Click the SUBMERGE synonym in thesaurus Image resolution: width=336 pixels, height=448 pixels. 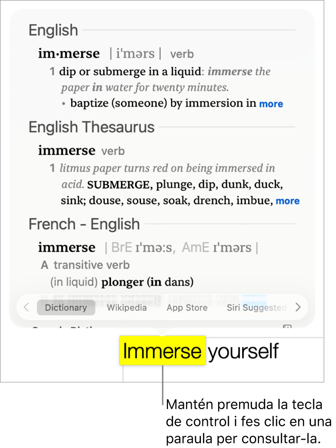[x=118, y=185]
